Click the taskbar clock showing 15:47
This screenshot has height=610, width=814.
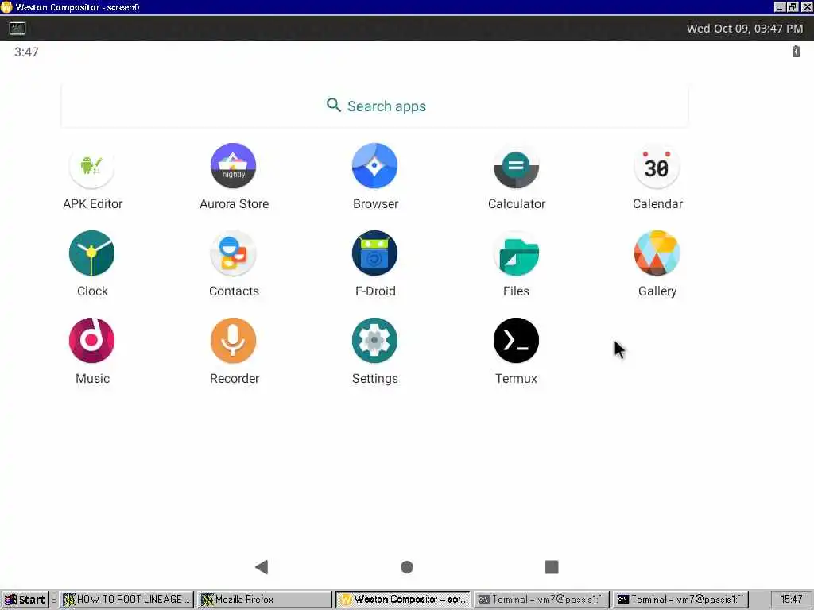coord(791,600)
